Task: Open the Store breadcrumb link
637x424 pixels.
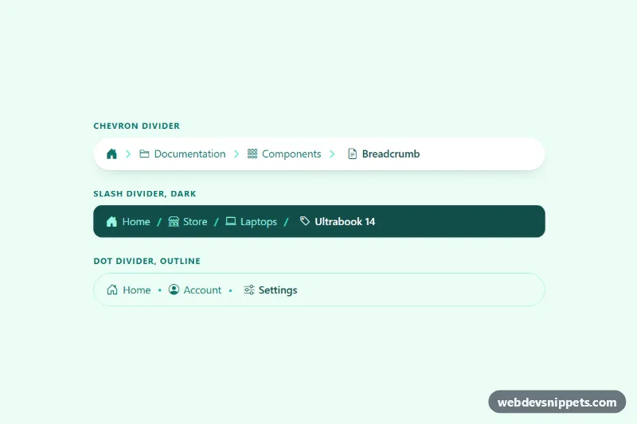Action: tap(195, 221)
